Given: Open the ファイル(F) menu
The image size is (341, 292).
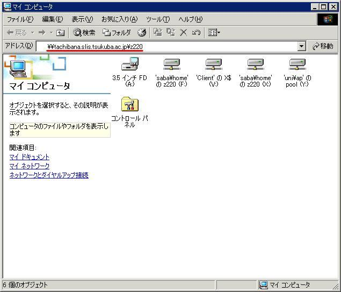Looking at the screenshot, I should click(x=20, y=19).
